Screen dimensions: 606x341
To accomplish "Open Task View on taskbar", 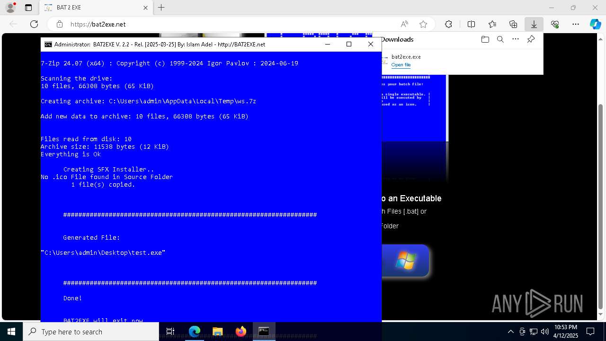I will pyautogui.click(x=170, y=332).
